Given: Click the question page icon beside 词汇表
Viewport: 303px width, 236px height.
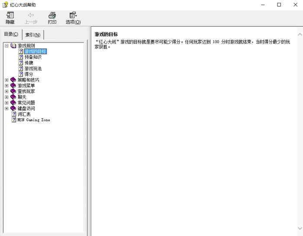Looking at the screenshot, I should 14,114.
